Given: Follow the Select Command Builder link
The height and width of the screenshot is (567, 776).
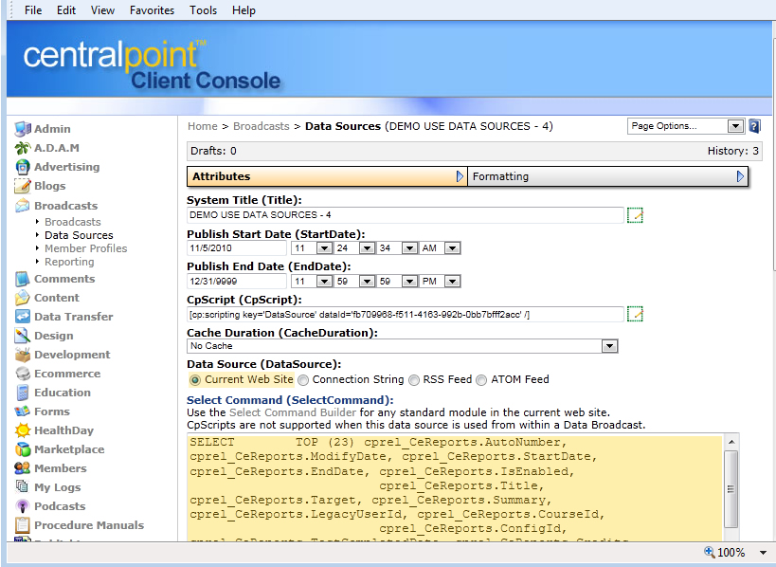Looking at the screenshot, I should (x=293, y=412).
